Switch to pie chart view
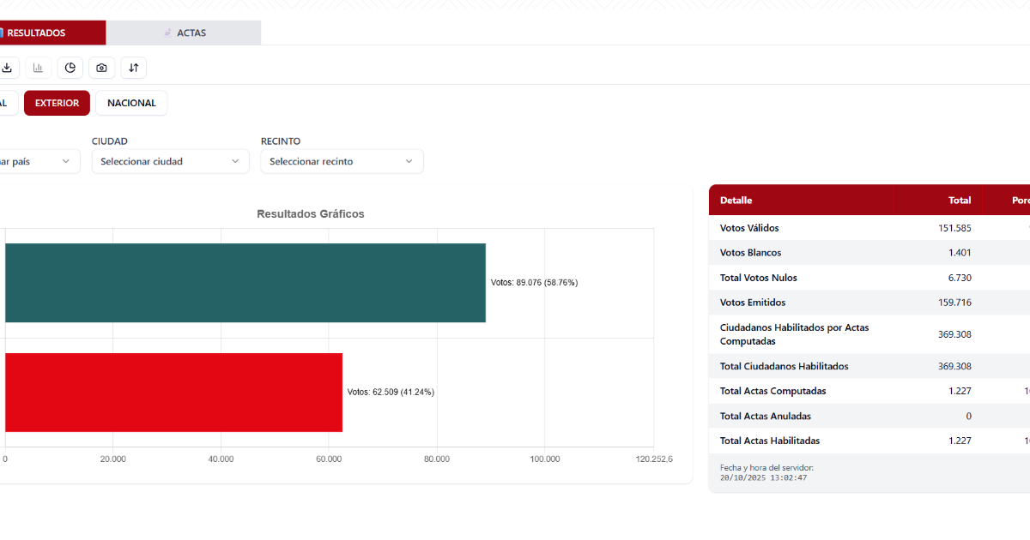The image size is (1030, 540). tap(70, 68)
